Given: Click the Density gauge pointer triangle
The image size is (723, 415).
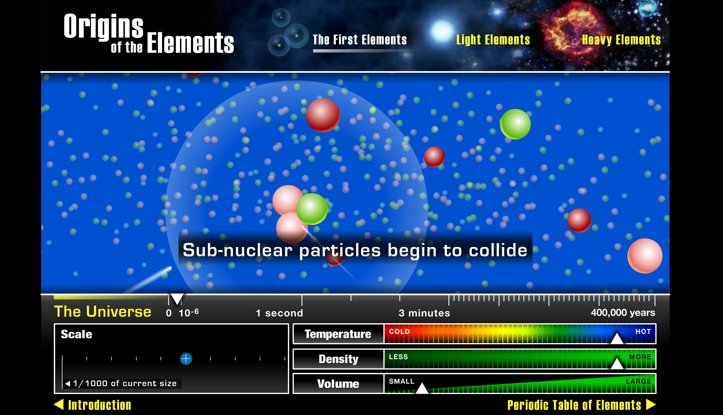Looking at the screenshot, I should [617, 364].
